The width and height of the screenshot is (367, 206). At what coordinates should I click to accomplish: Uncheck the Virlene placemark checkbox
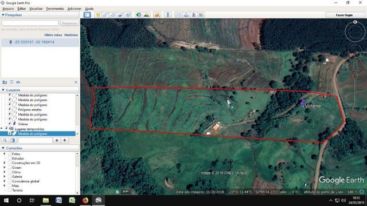(x=10, y=124)
